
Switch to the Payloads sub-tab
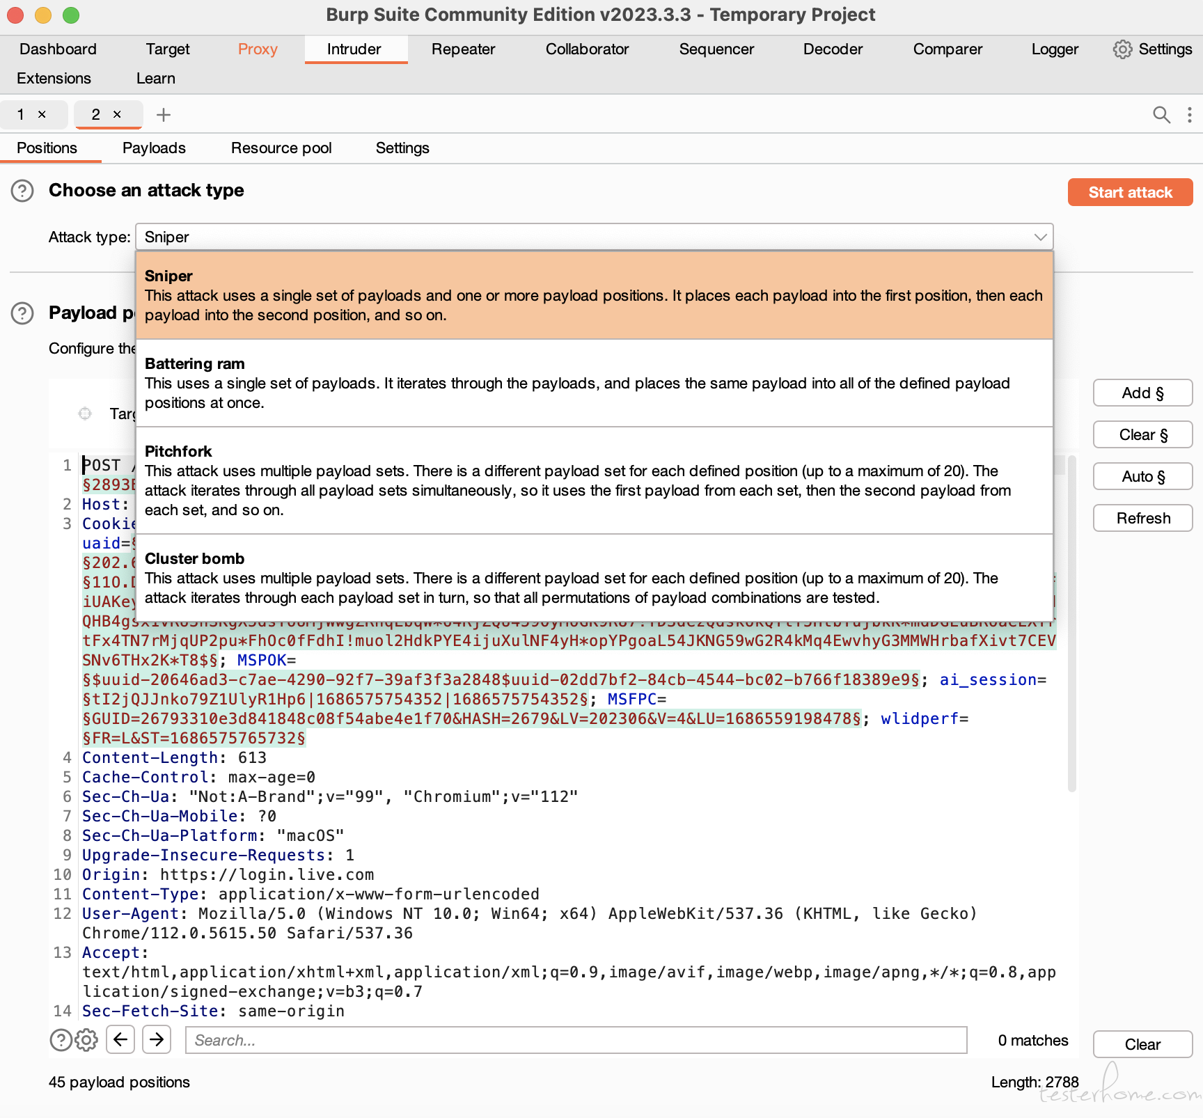coord(154,148)
